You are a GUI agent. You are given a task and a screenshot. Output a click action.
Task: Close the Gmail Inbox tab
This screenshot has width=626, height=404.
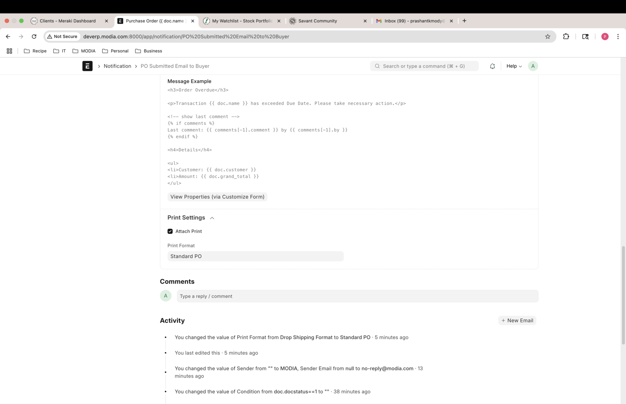[x=451, y=21]
